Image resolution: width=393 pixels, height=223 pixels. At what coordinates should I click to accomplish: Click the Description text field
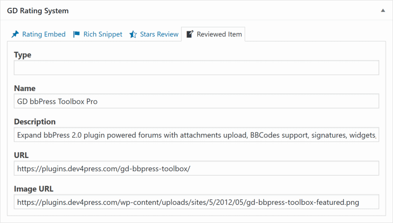point(196,135)
